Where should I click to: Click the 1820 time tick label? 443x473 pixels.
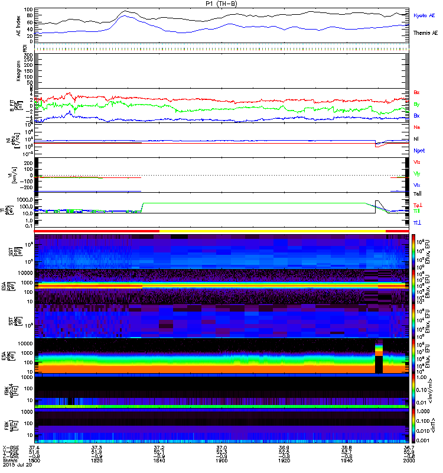(97, 461)
